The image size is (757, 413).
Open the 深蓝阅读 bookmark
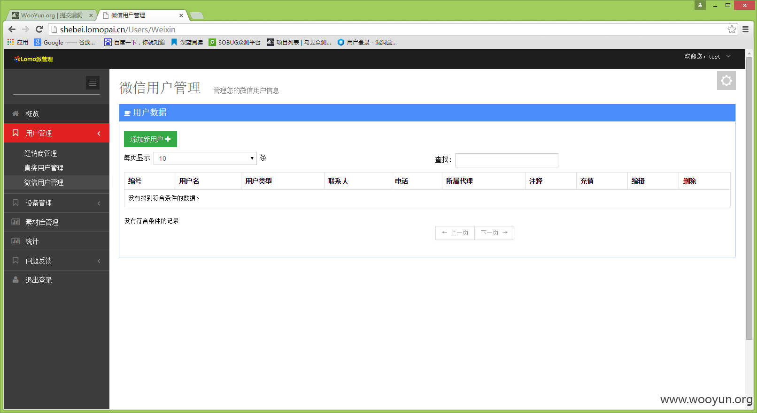(187, 42)
